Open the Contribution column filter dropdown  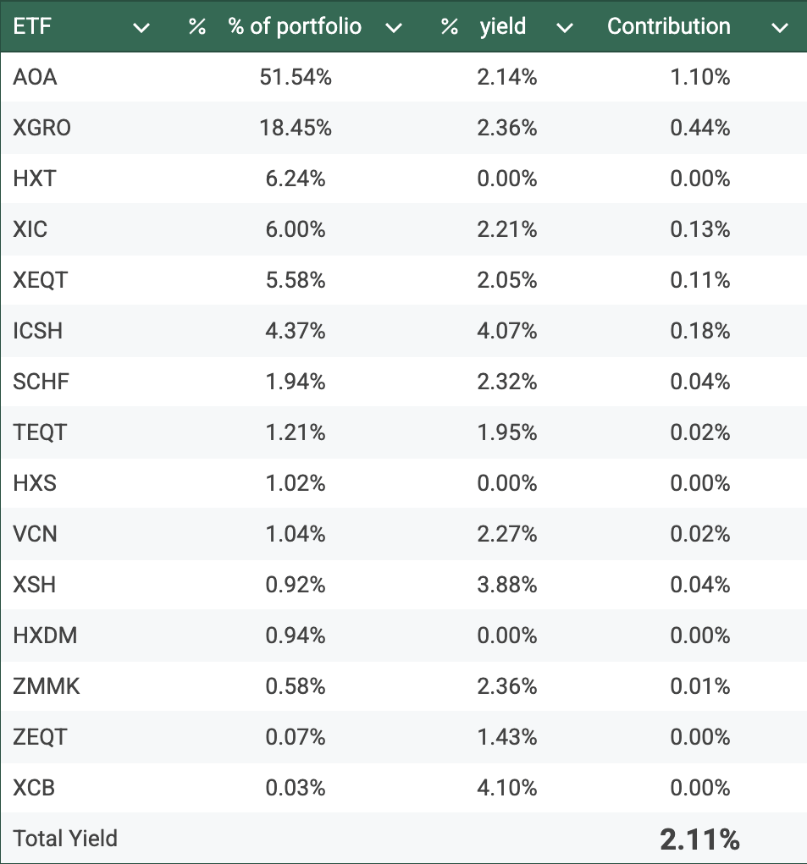pos(780,28)
